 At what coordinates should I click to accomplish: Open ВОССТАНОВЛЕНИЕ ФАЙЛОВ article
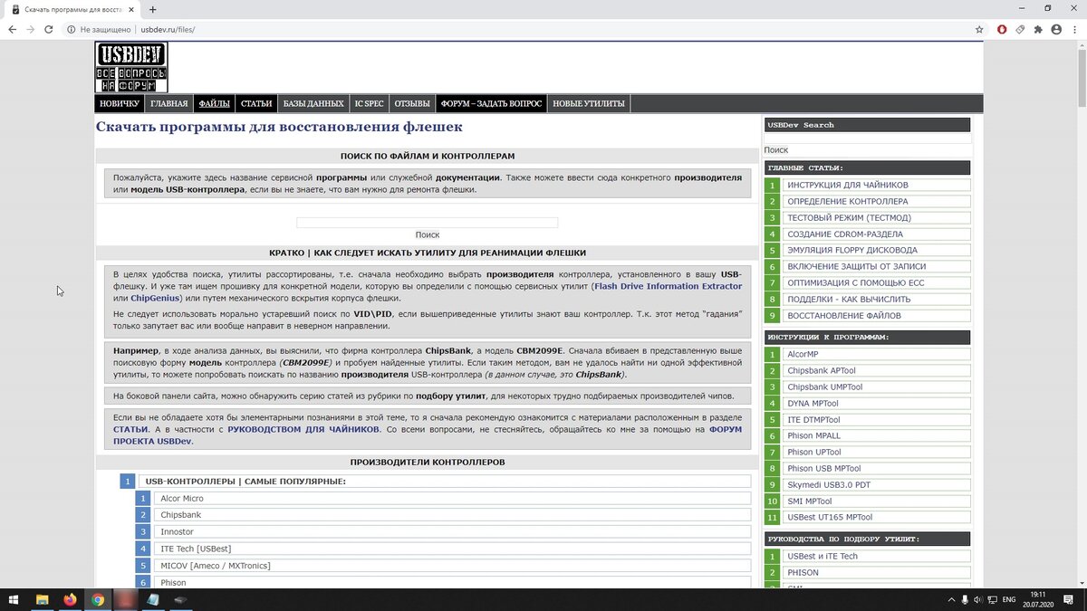(x=876, y=315)
